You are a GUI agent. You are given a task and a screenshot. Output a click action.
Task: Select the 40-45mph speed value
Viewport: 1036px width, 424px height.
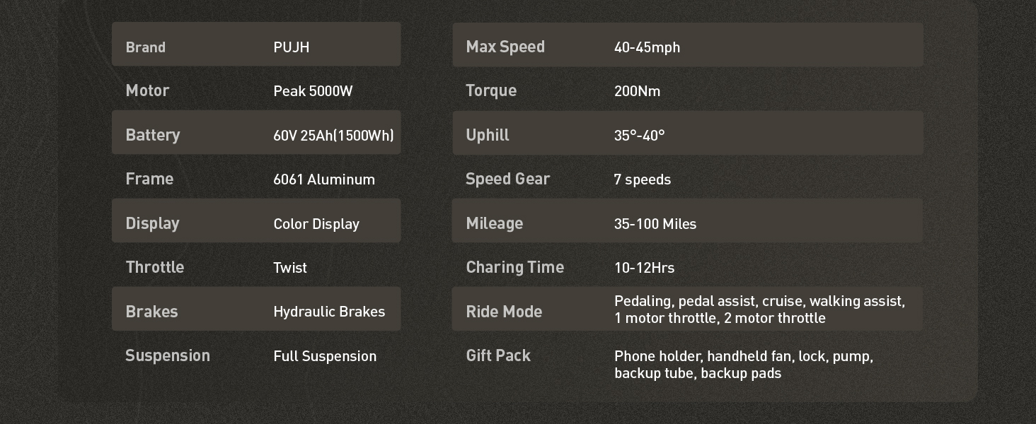[x=647, y=47]
